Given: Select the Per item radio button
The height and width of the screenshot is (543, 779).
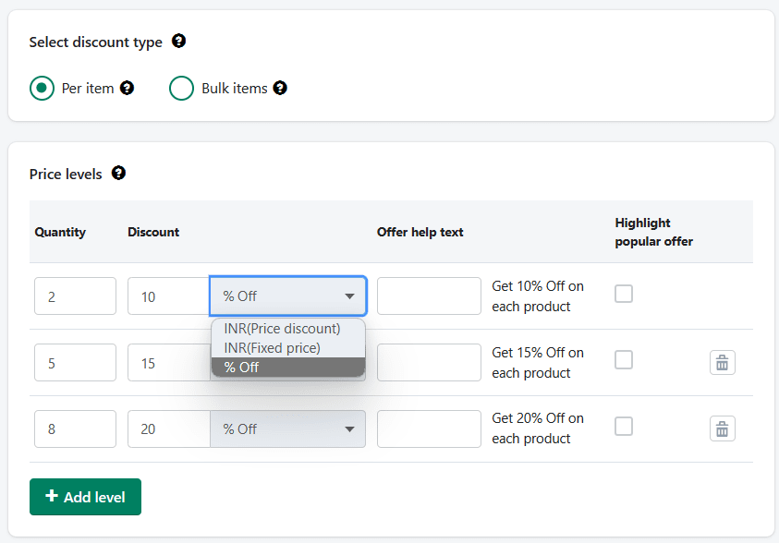Looking at the screenshot, I should 42,89.
